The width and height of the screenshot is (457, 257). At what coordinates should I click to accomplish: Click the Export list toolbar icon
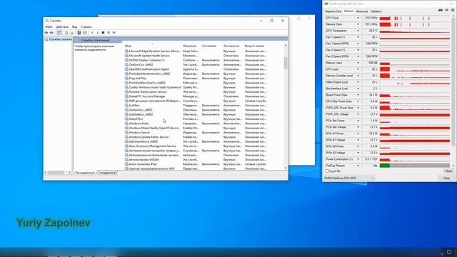[72, 33]
